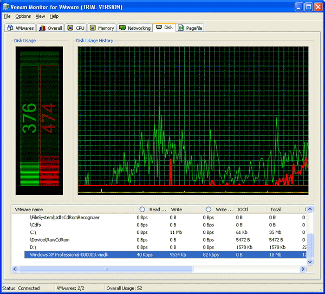
Task: Click the 61 Kb IOCtl value
Action: [x=242, y=232]
